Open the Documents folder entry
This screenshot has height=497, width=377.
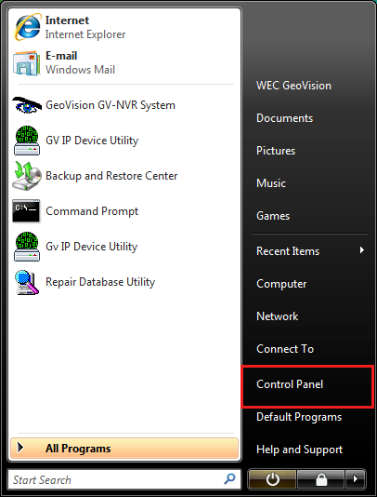pos(285,118)
